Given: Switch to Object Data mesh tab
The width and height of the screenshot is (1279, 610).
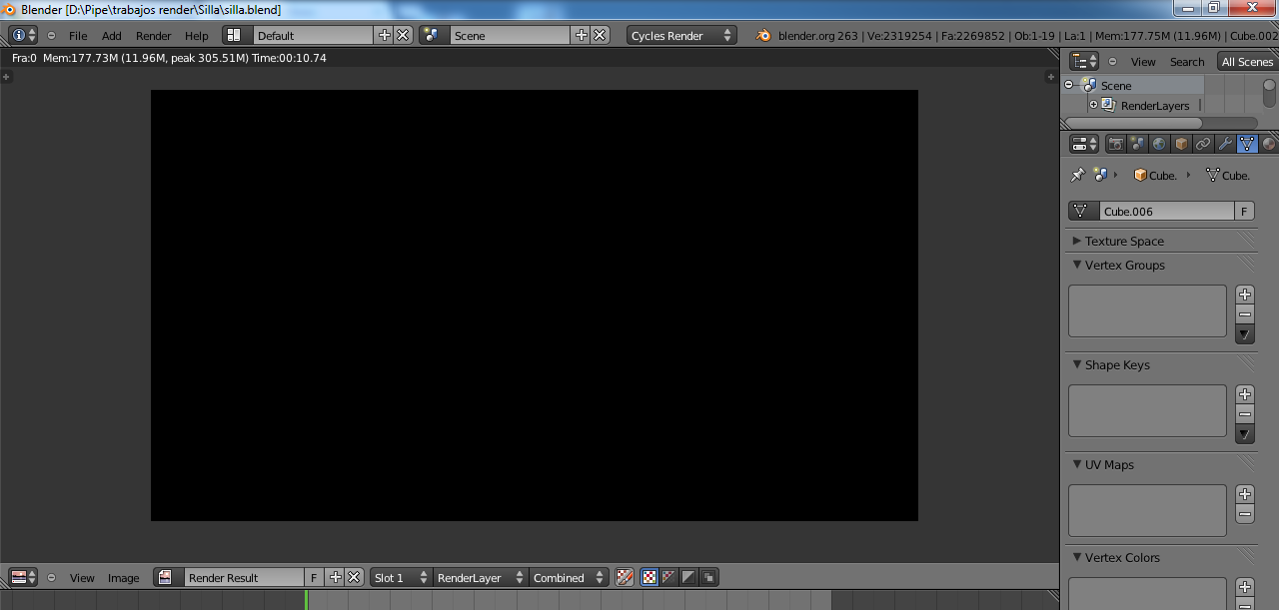Looking at the screenshot, I should click(1247, 144).
